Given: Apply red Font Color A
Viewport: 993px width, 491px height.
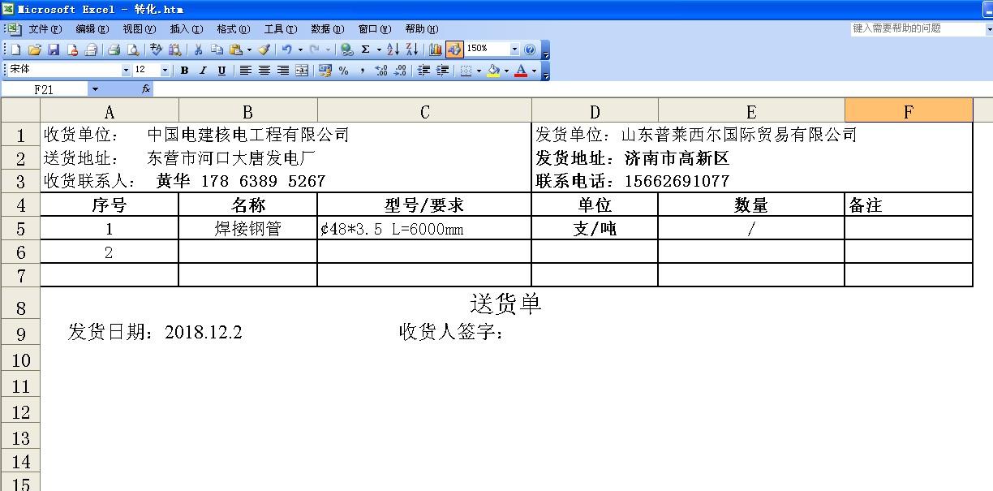Looking at the screenshot, I should click(521, 71).
